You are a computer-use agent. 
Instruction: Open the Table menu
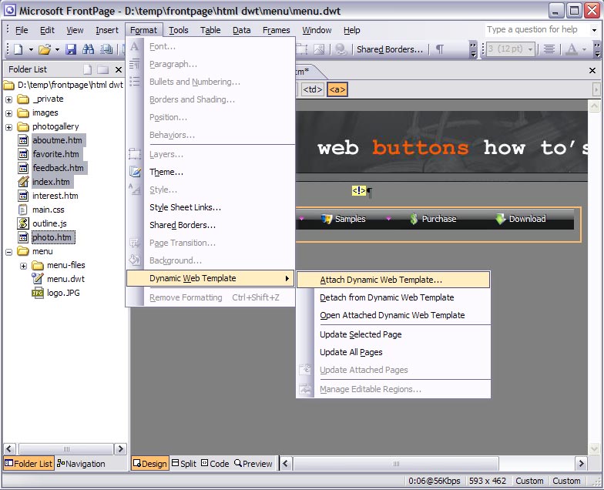[x=210, y=30]
